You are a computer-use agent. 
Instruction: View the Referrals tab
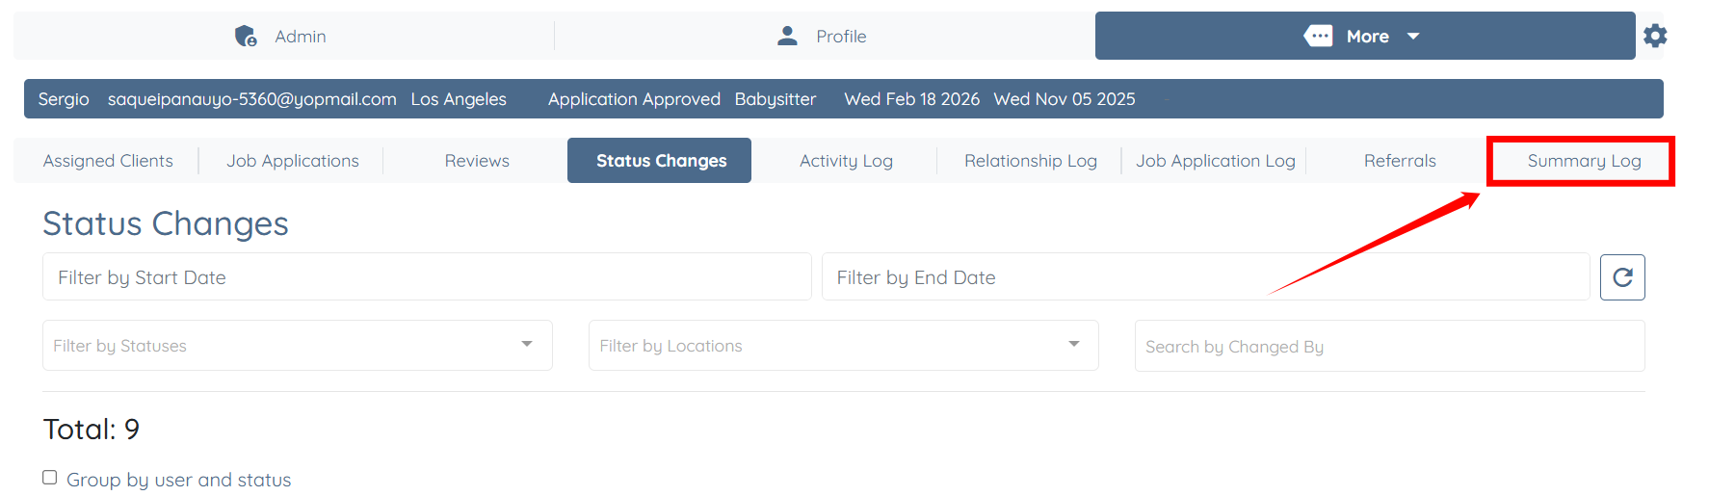coord(1399,161)
